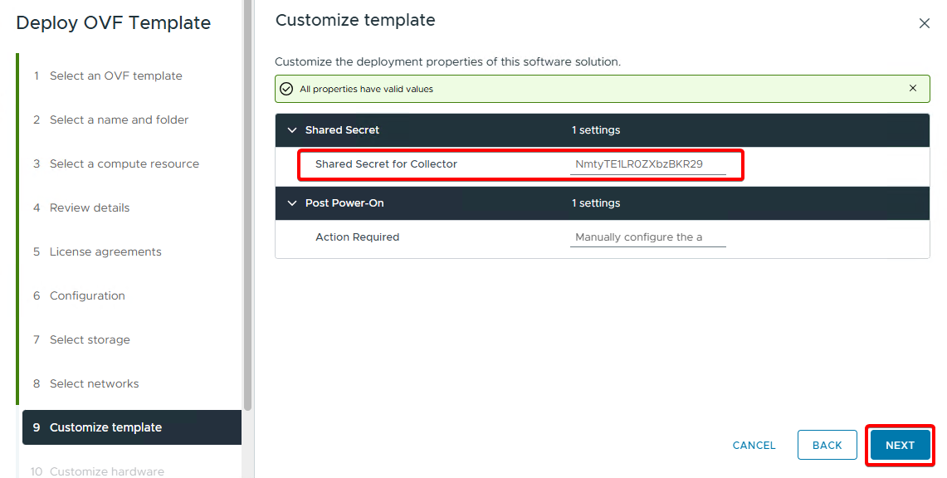947x478 pixels.
Task: Return to step 7 Select storage
Action: point(90,339)
